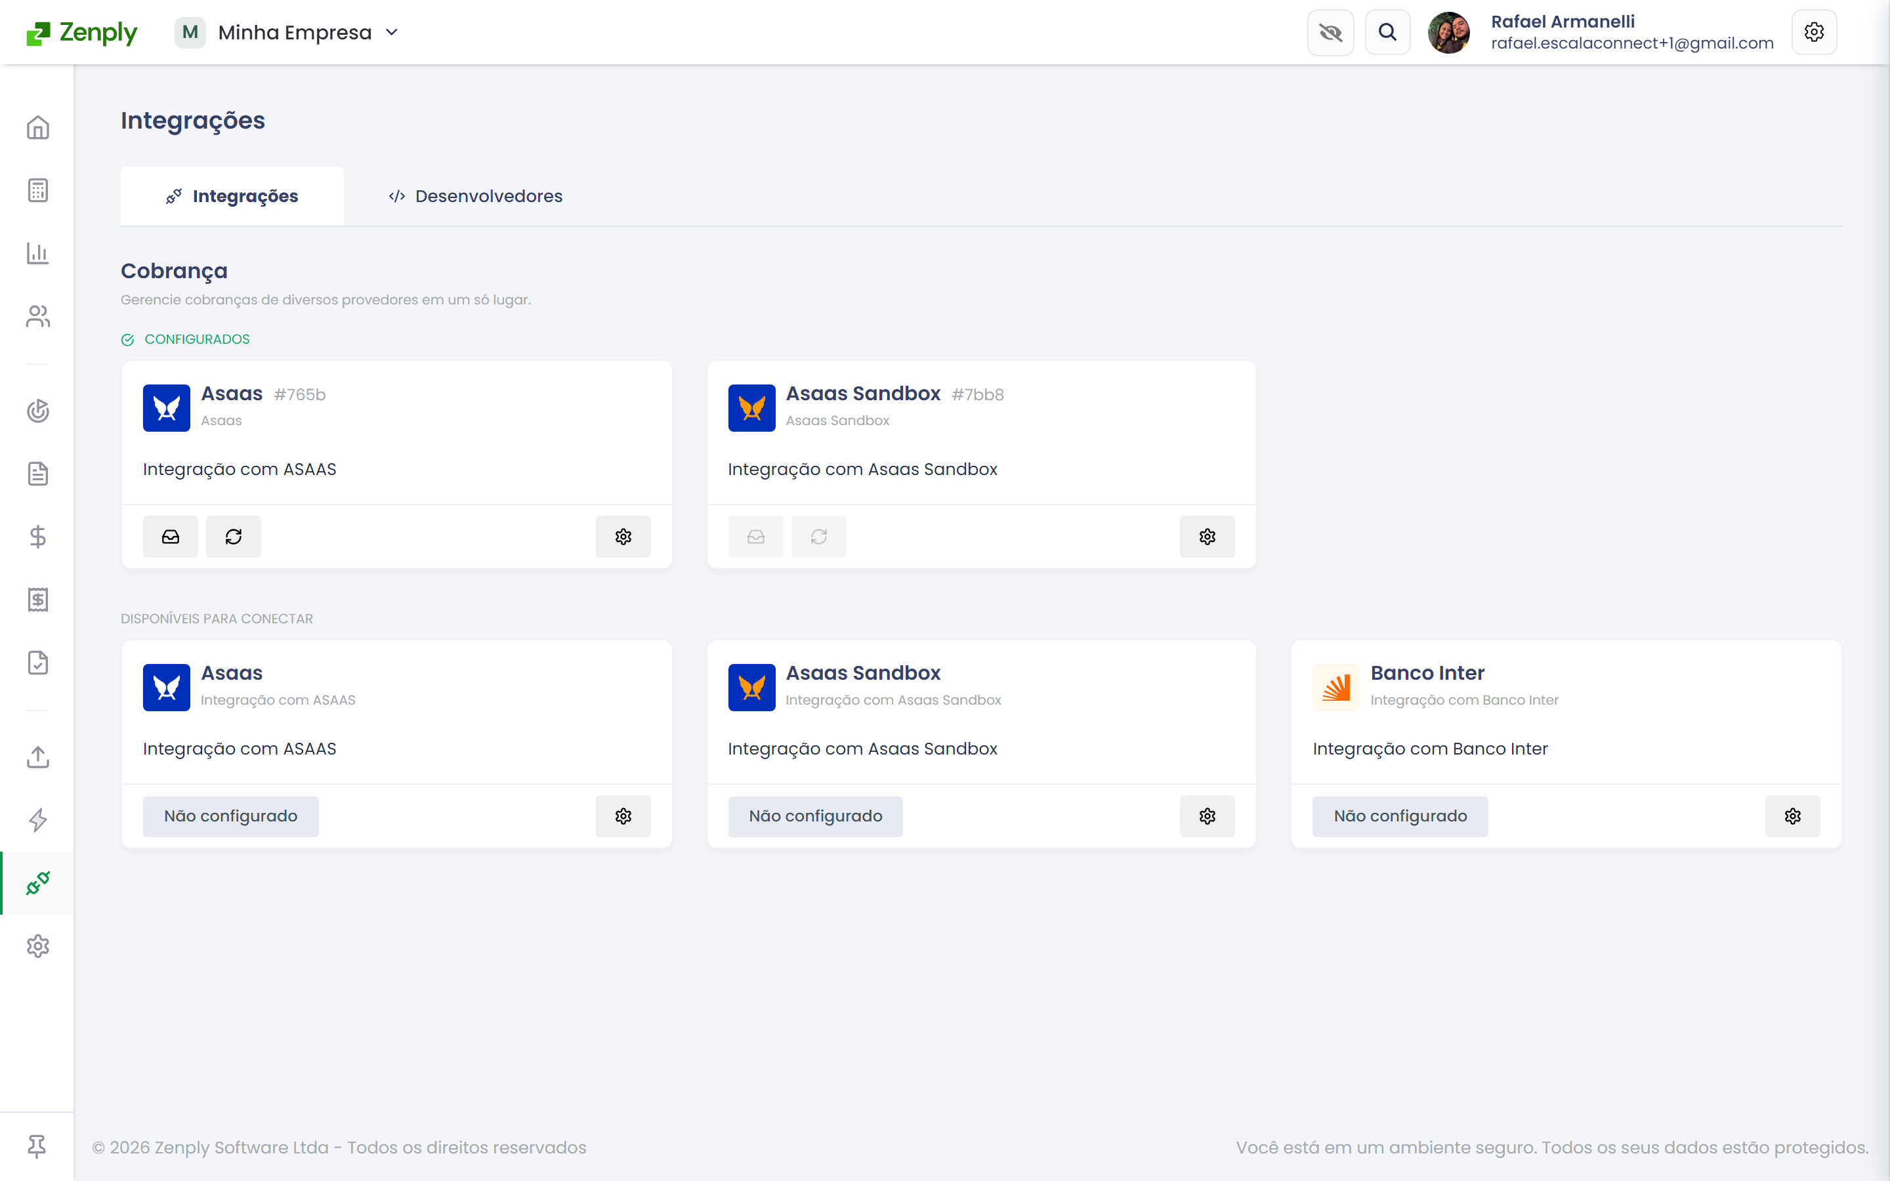Image resolution: width=1890 pixels, height=1181 pixels.
Task: Open the lined document icon in the sidebar
Action: (x=37, y=473)
